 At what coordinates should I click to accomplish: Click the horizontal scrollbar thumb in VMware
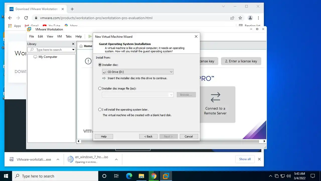pos(170,141)
